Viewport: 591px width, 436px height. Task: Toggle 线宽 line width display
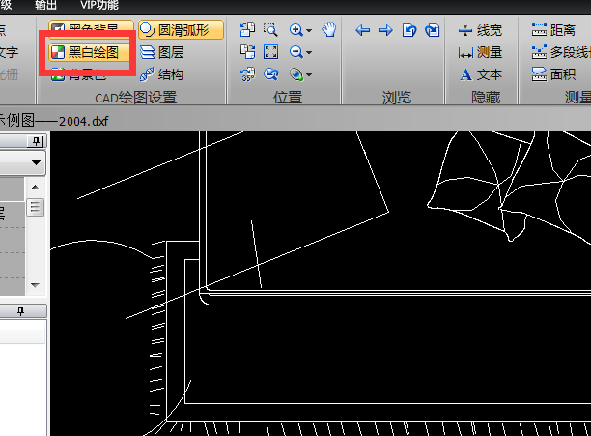pyautogui.click(x=480, y=30)
